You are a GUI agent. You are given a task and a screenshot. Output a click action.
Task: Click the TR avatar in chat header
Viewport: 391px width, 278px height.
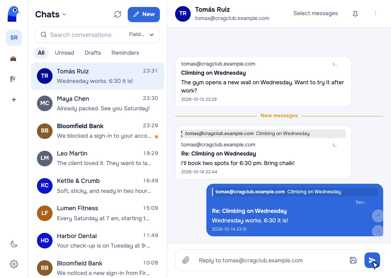pos(183,14)
